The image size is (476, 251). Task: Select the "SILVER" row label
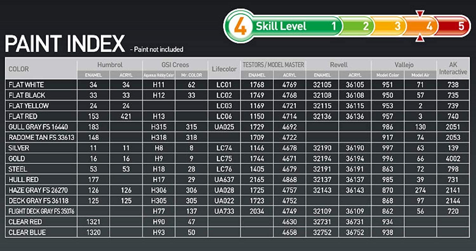click(19, 148)
